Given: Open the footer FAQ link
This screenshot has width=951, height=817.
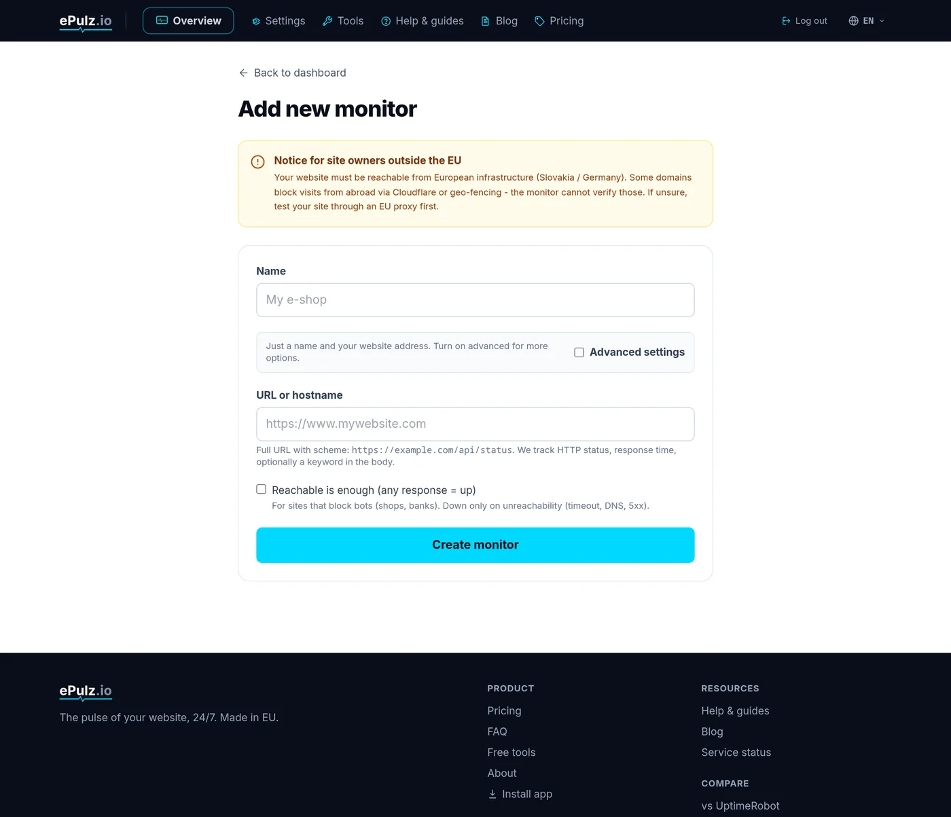Looking at the screenshot, I should [x=497, y=731].
